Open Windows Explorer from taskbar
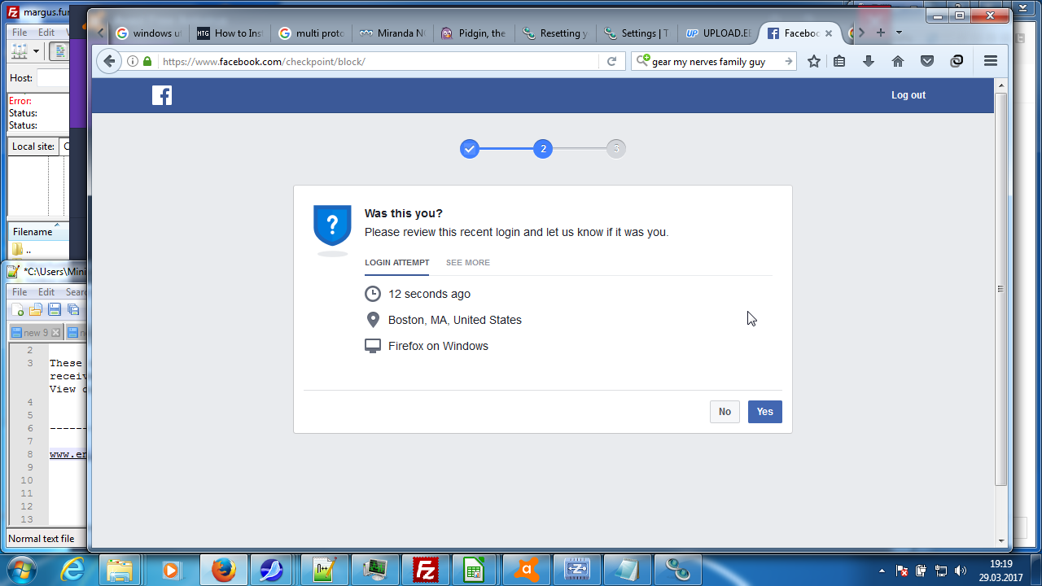This screenshot has height=586, width=1042. click(x=120, y=570)
